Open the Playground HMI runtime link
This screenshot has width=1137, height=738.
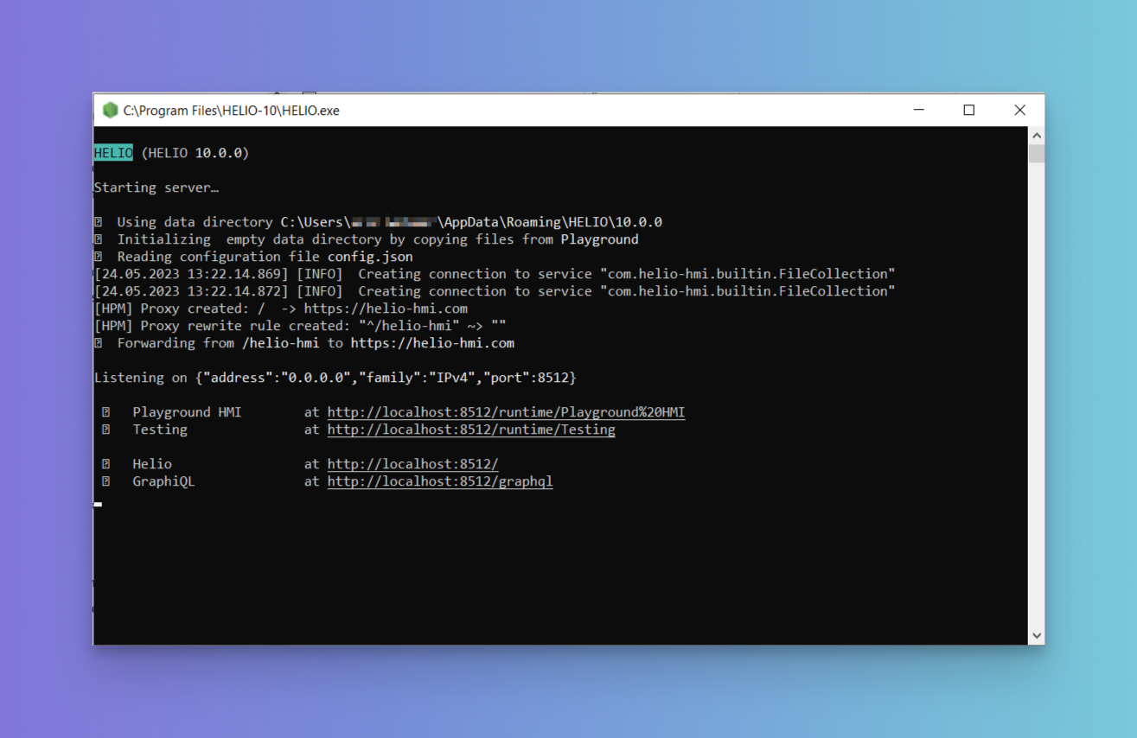click(506, 412)
